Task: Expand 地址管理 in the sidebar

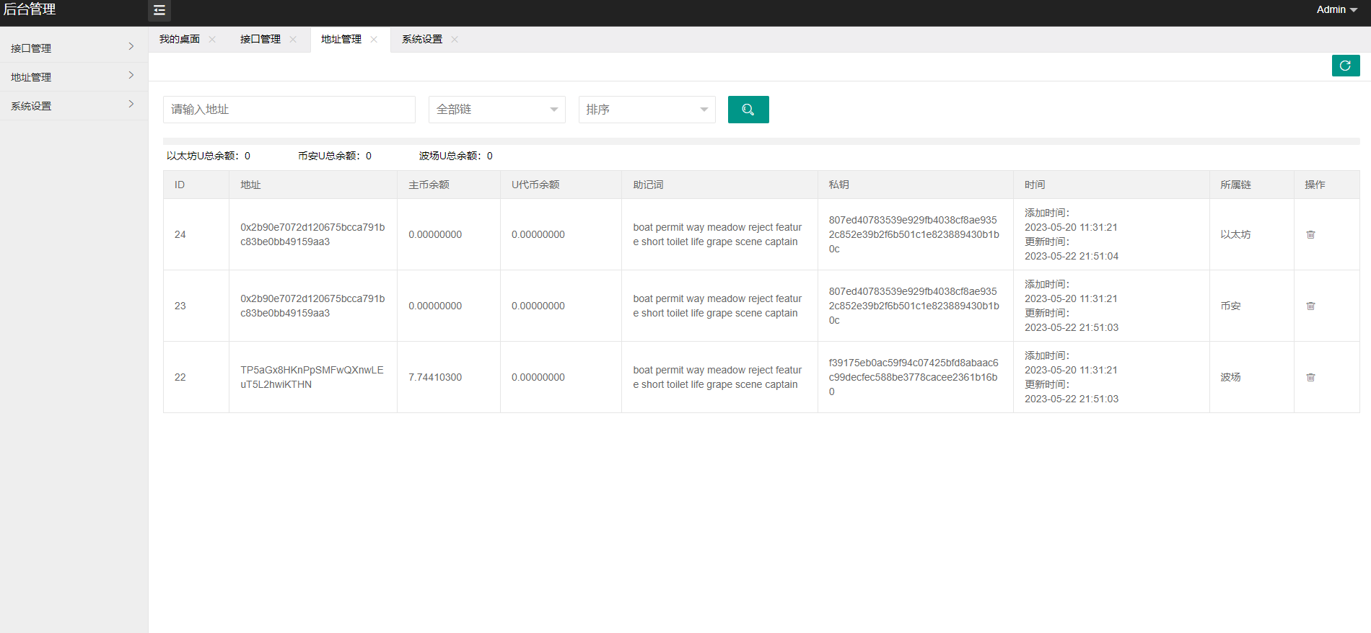Action: point(73,77)
